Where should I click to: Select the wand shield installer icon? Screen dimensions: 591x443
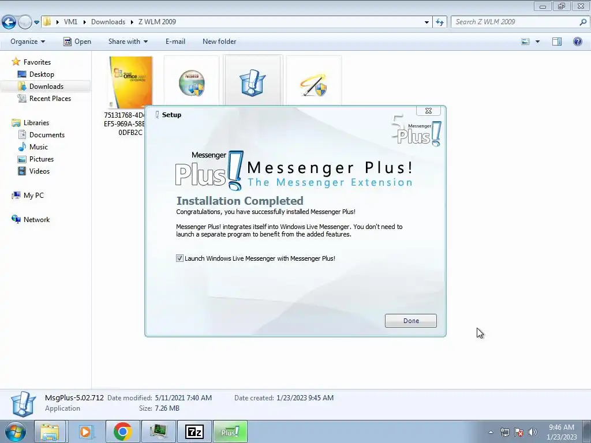click(x=313, y=84)
